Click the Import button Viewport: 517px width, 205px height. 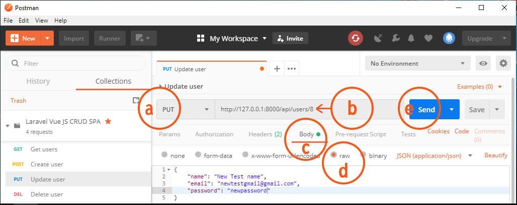pos(73,39)
